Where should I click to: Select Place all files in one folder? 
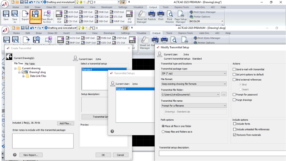163,126
